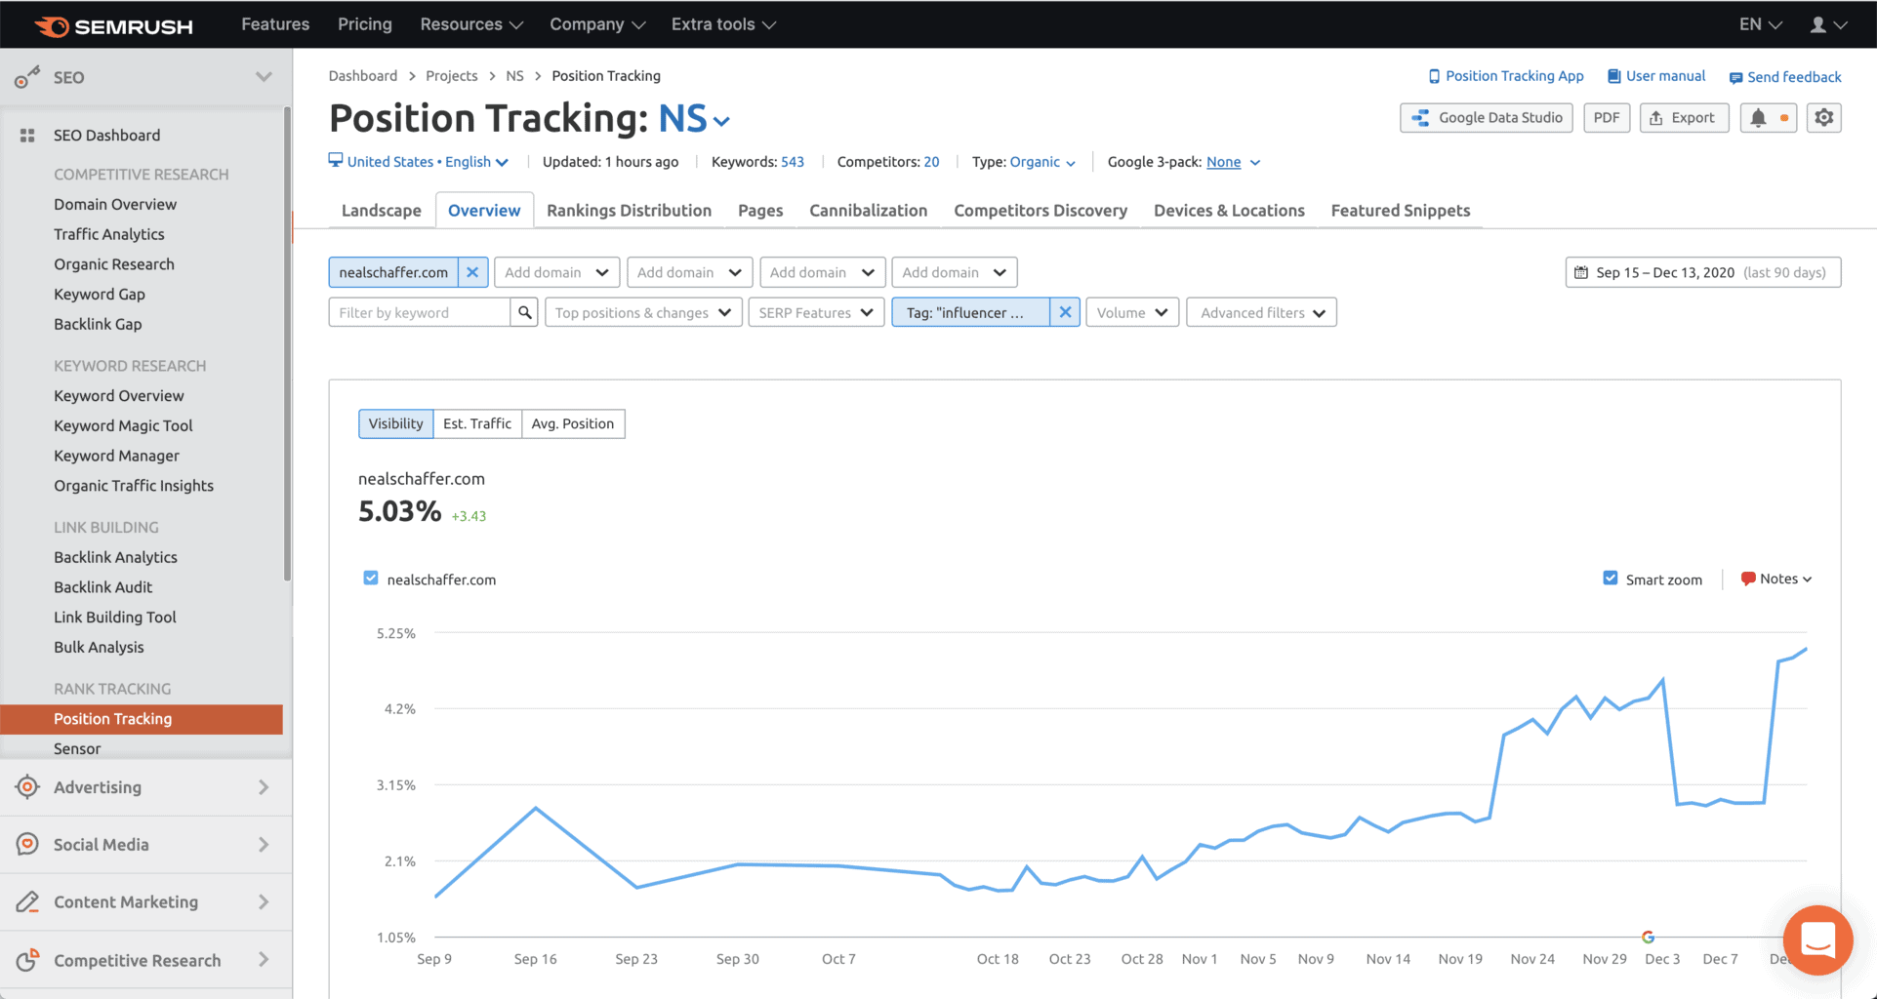Switch to the Featured Snippets tab
This screenshot has width=1877, height=999.
click(x=1400, y=211)
